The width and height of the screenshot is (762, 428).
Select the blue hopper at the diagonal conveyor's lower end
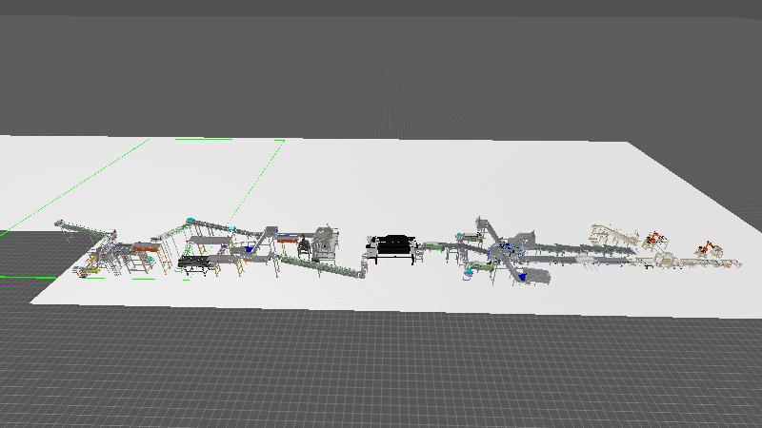click(x=250, y=248)
